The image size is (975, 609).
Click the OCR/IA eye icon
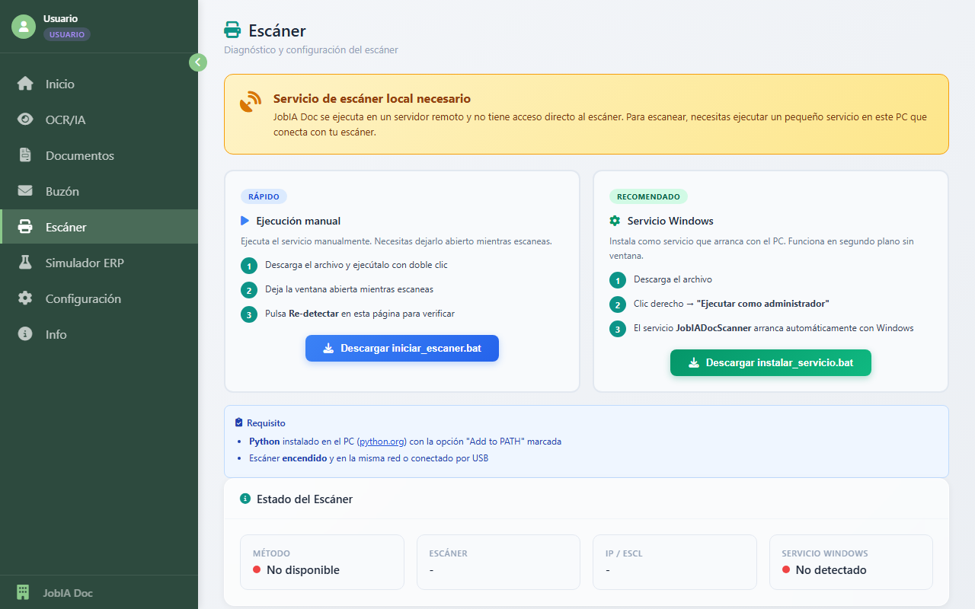pos(25,120)
